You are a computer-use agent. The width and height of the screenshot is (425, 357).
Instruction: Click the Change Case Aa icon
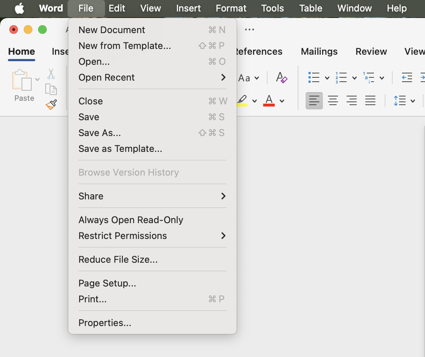pyautogui.click(x=244, y=78)
